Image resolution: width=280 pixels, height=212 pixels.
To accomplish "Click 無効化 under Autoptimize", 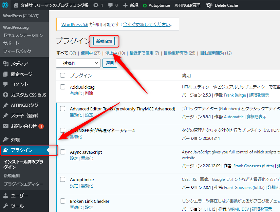I will [87, 186].
